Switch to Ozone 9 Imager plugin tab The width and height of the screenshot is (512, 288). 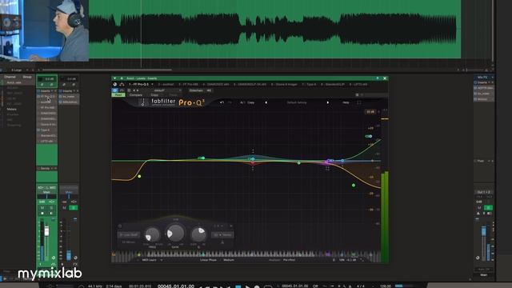[x=284, y=84]
